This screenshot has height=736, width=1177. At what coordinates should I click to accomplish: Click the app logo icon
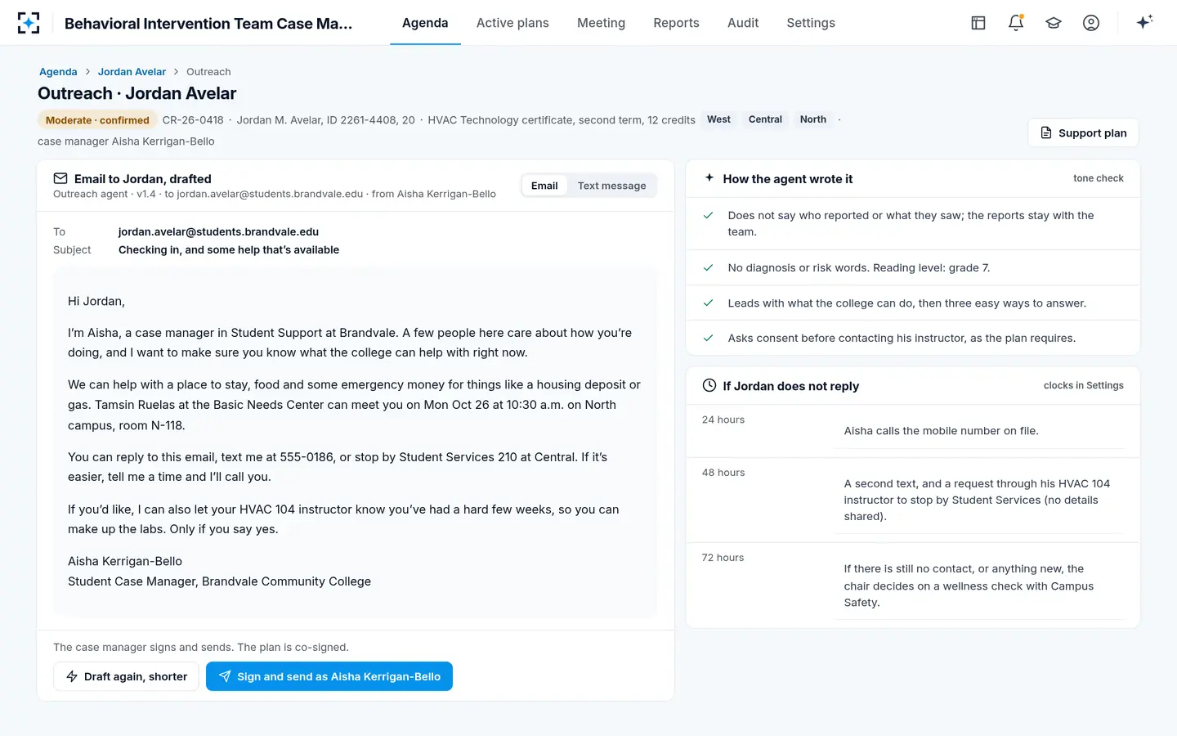coord(29,23)
